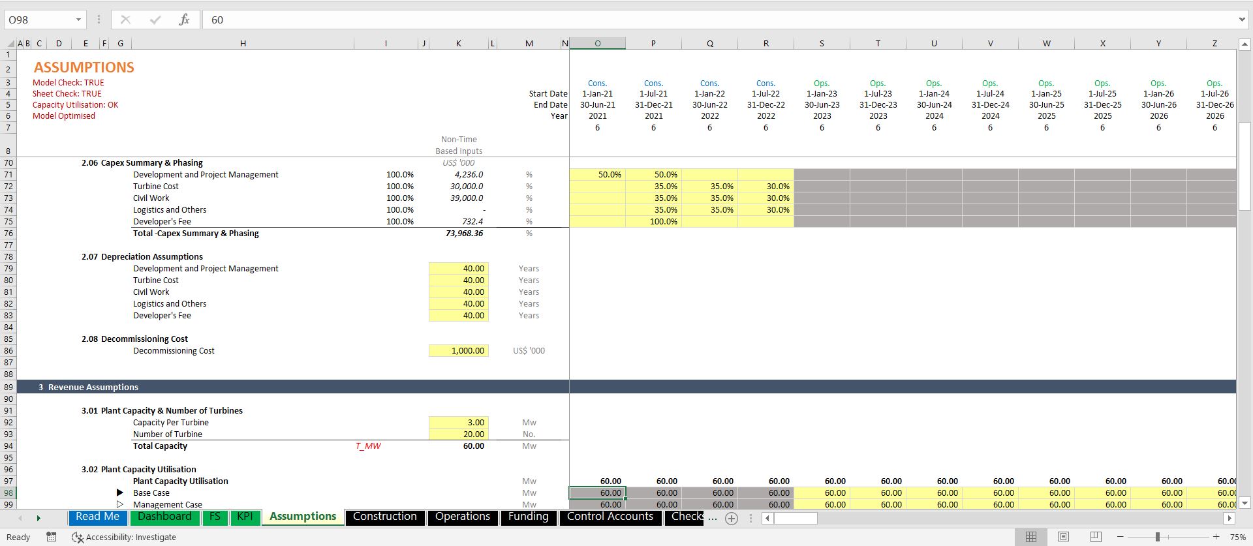Select the Turbine Cost 30,000.0 capex cell

pos(459,186)
